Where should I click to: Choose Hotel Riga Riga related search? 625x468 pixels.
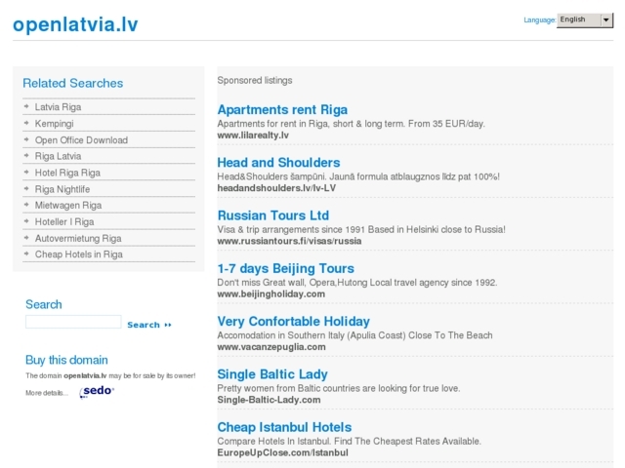tap(67, 173)
